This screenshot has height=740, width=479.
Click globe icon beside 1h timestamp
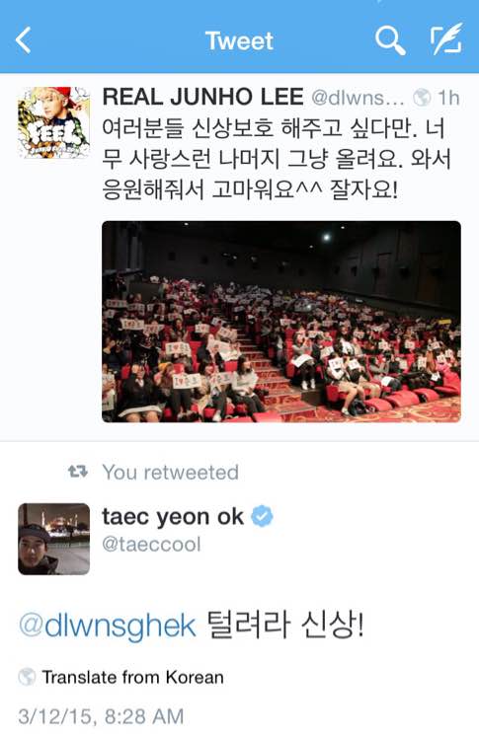click(x=422, y=98)
